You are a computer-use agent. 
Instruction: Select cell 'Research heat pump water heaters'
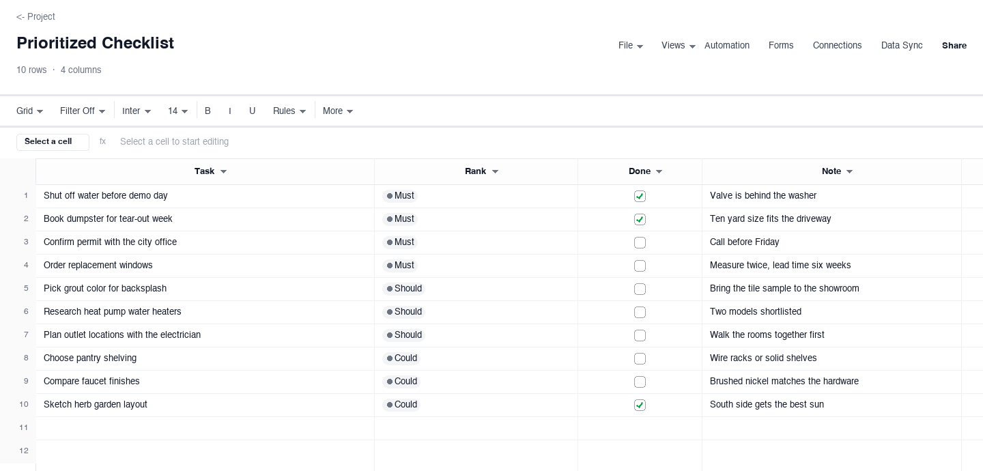pyautogui.click(x=205, y=312)
